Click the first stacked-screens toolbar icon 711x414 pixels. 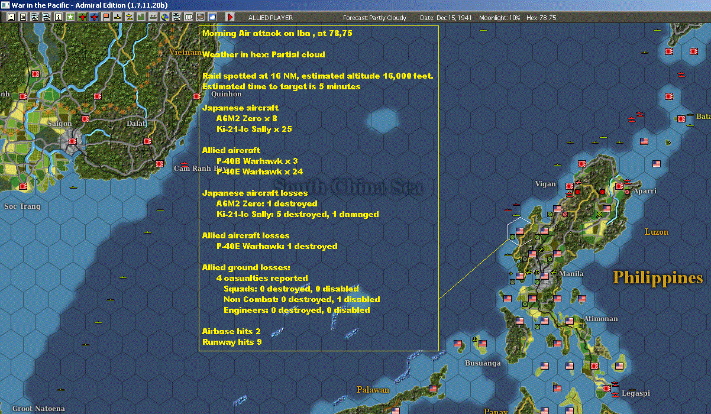tap(35, 17)
